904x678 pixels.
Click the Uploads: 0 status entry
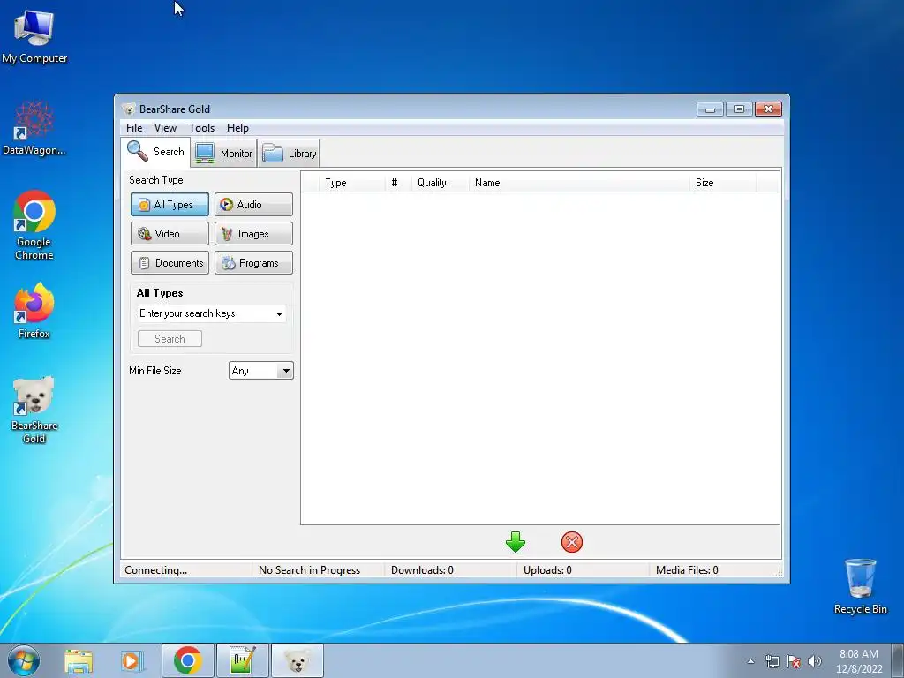[x=547, y=570]
